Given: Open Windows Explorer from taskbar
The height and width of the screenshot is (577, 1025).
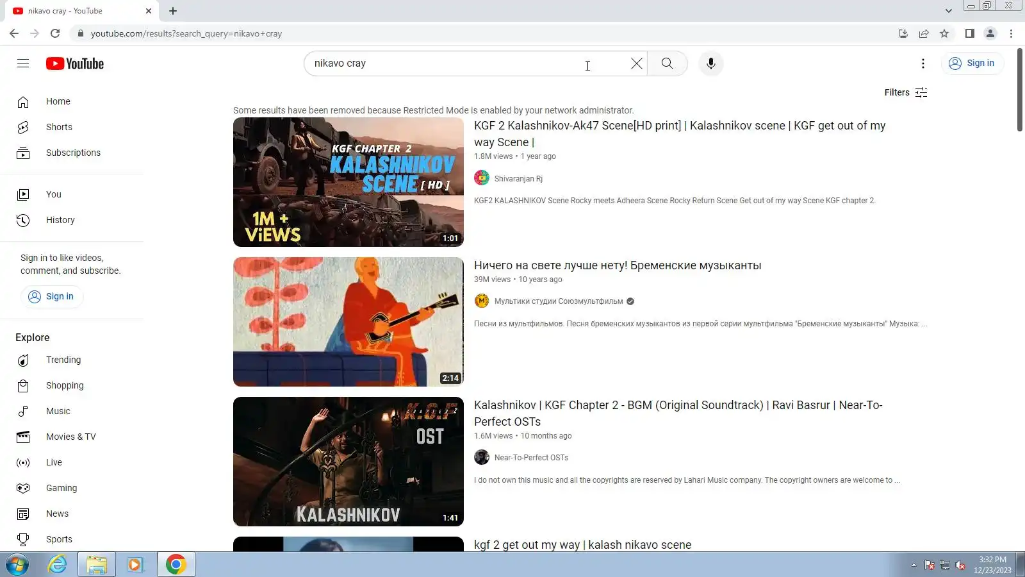Looking at the screenshot, I should 97,564.
